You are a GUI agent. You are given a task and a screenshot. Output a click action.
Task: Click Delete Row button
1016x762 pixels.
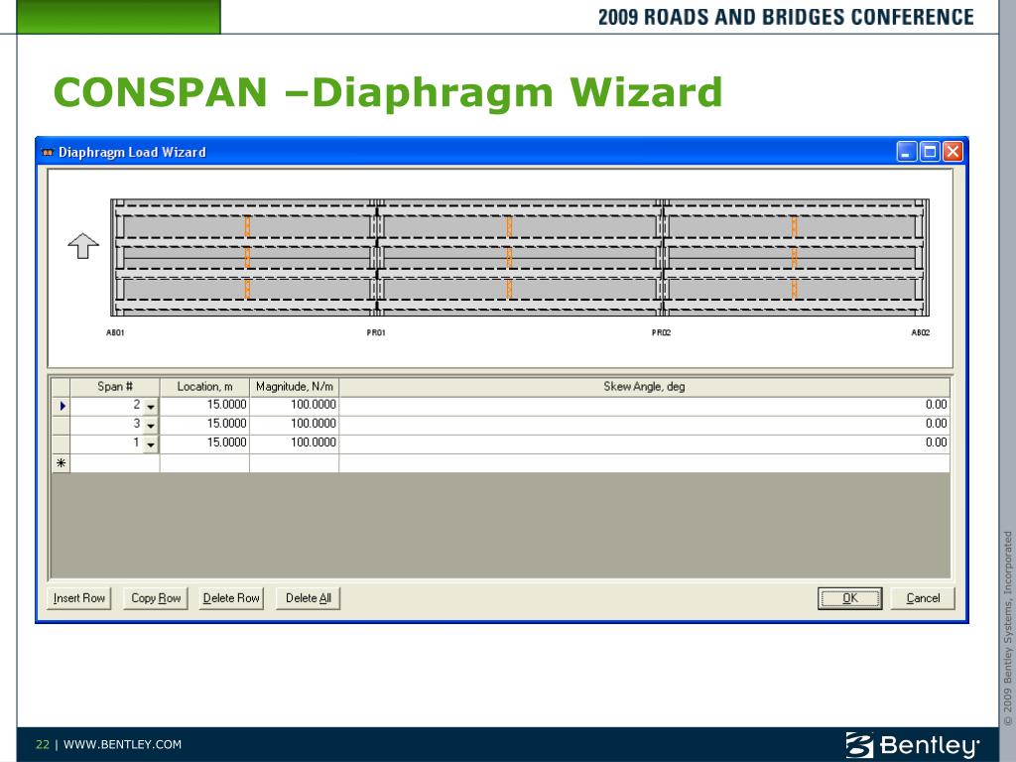coord(231,598)
